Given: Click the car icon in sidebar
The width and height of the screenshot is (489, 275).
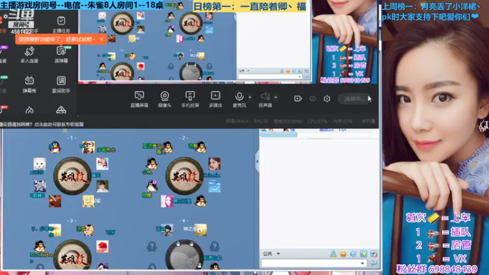Looking at the screenshot, I should [x=61, y=110].
